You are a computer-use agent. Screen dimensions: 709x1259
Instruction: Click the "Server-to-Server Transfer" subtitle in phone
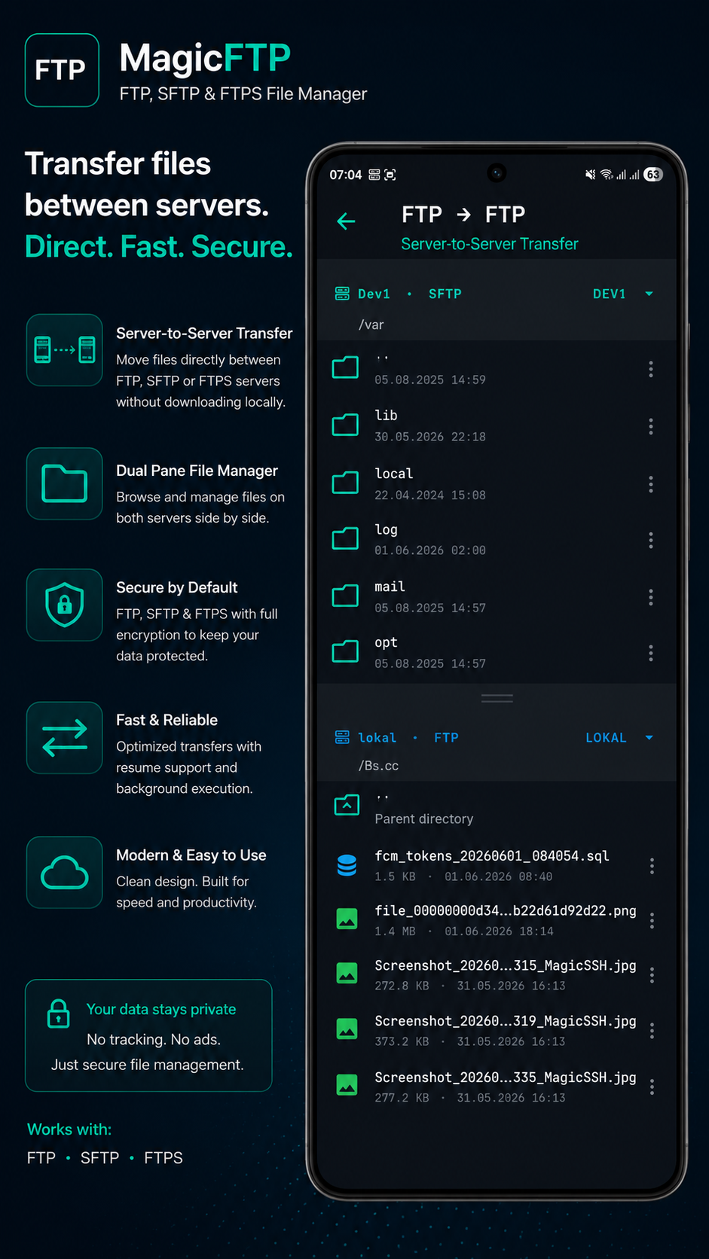coord(490,244)
